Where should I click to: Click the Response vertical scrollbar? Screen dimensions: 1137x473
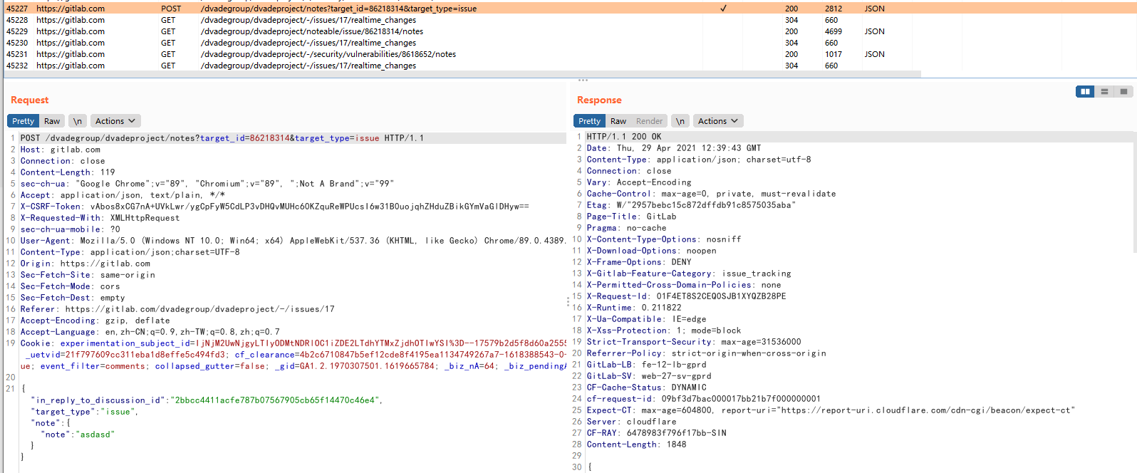pos(1133,192)
